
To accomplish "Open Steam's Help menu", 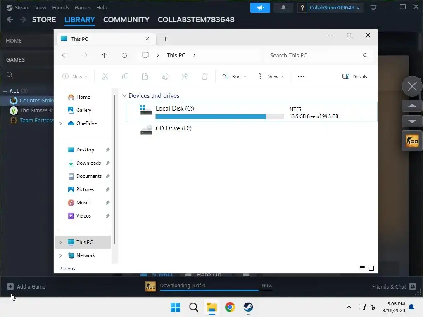I will coord(102,8).
